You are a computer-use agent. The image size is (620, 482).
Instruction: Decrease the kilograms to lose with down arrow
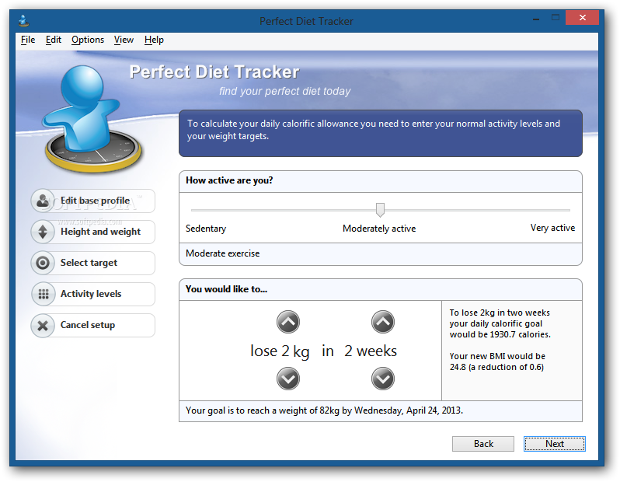tap(287, 379)
